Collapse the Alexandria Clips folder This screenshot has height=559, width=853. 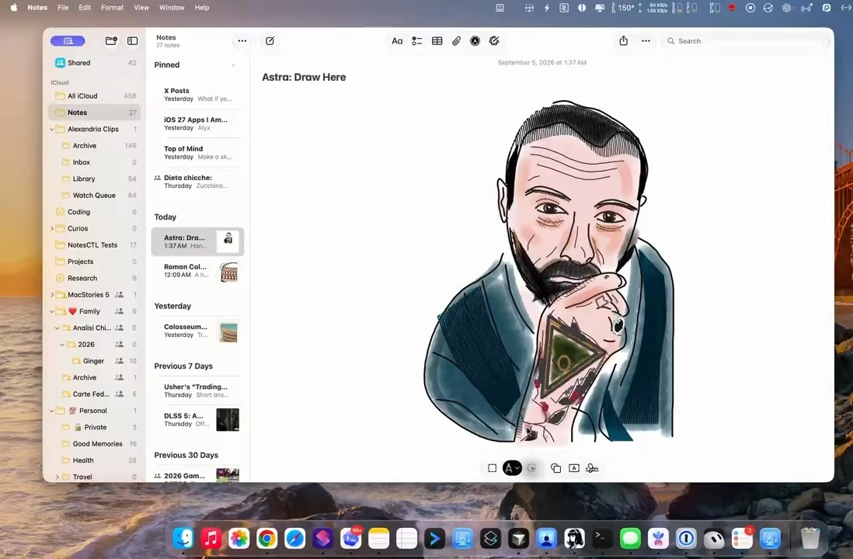pos(52,130)
